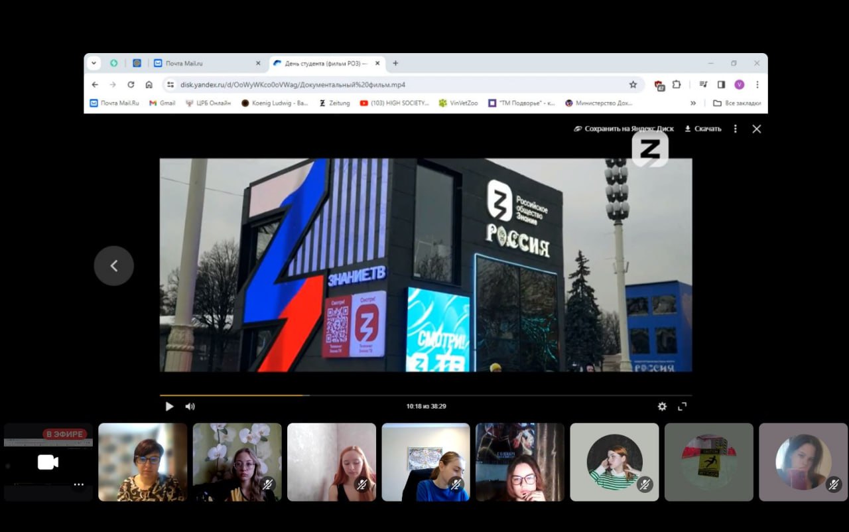Click the video frame to toggle playback

click(x=426, y=265)
